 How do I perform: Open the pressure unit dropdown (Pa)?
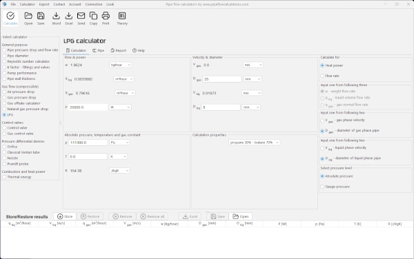pos(119,143)
